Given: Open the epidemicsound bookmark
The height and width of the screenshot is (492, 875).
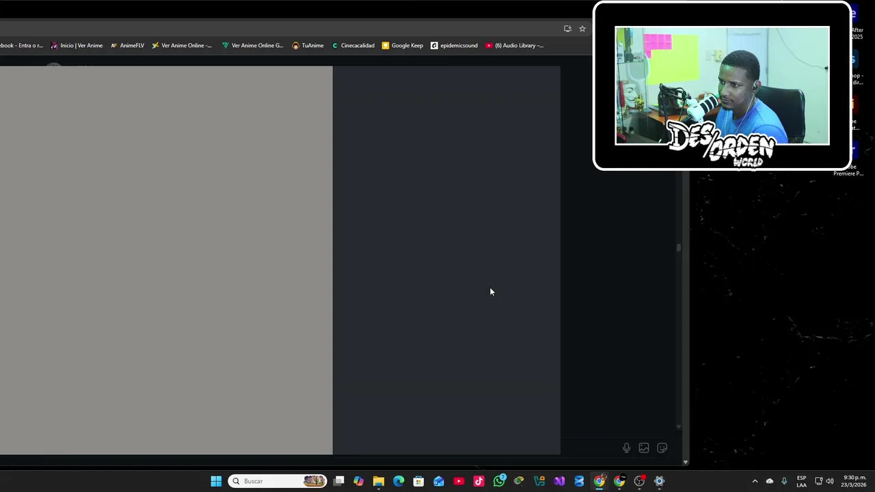Looking at the screenshot, I should click(454, 46).
